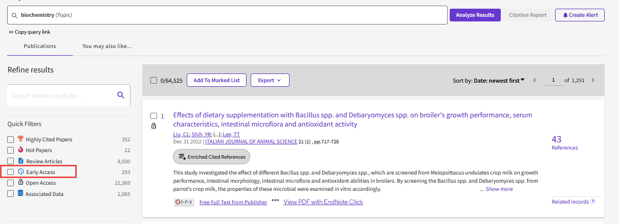Select the Publications tab

(x=40, y=46)
